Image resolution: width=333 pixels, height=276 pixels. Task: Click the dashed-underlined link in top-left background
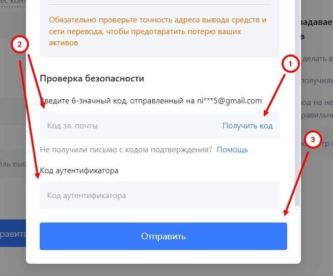(x=13, y=3)
